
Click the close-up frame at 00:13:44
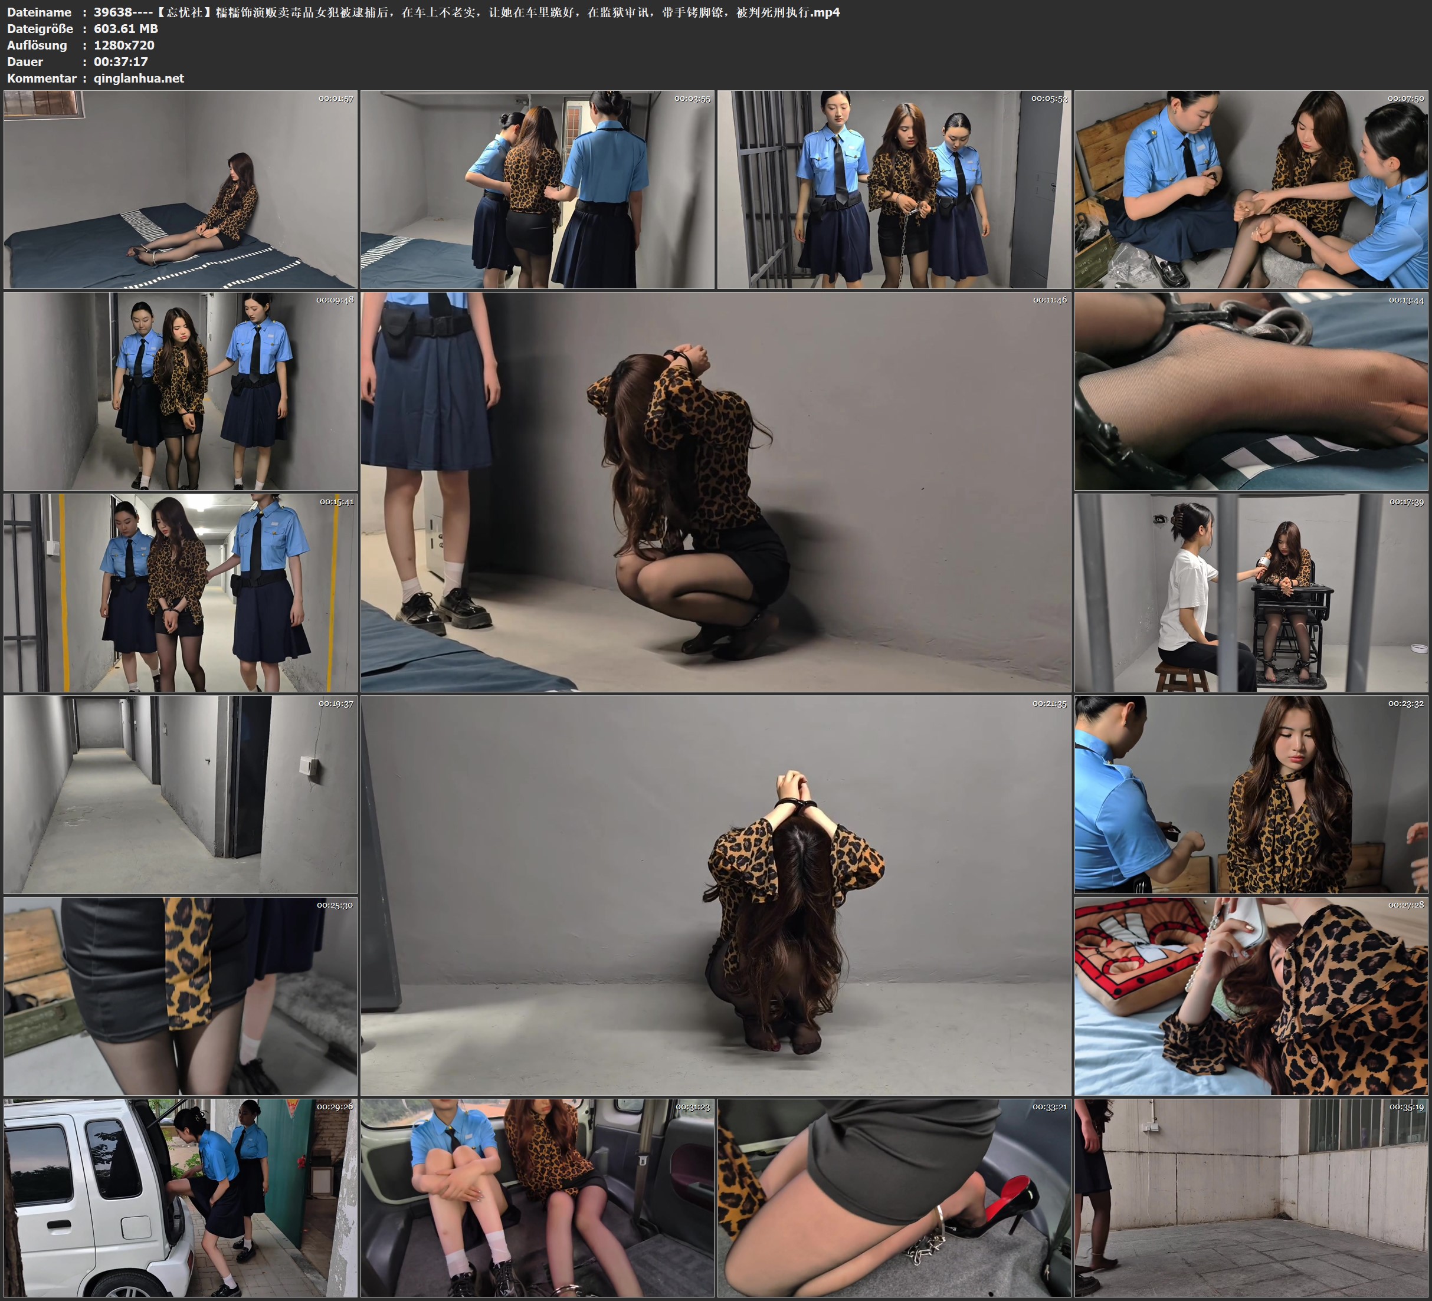tap(1251, 390)
